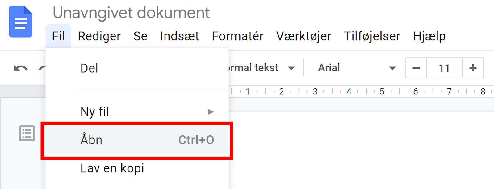This screenshot has height=189, width=494.
Task: Open the Indsæt menu
Action: pos(179,36)
